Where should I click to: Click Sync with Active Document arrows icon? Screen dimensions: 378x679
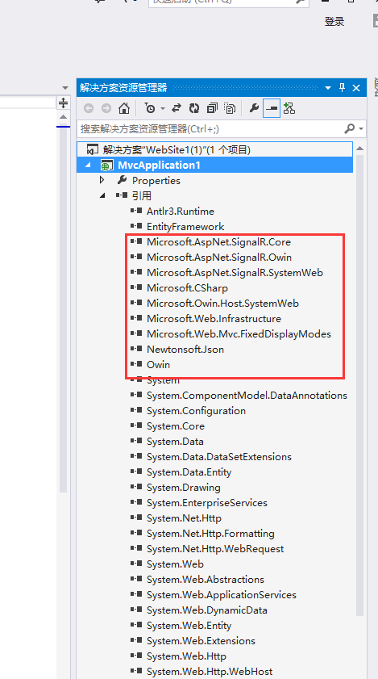pos(177,108)
